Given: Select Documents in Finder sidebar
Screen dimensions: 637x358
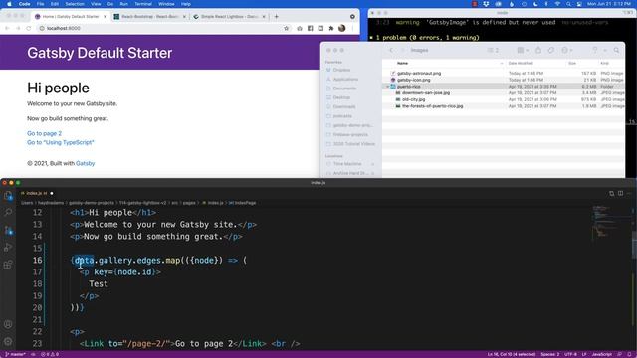Looking at the screenshot, I should point(344,89).
